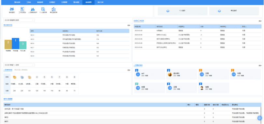Click rank badge number 5
Image resolution: width=264 pixels, height=124 pixels.
pos(45,77)
